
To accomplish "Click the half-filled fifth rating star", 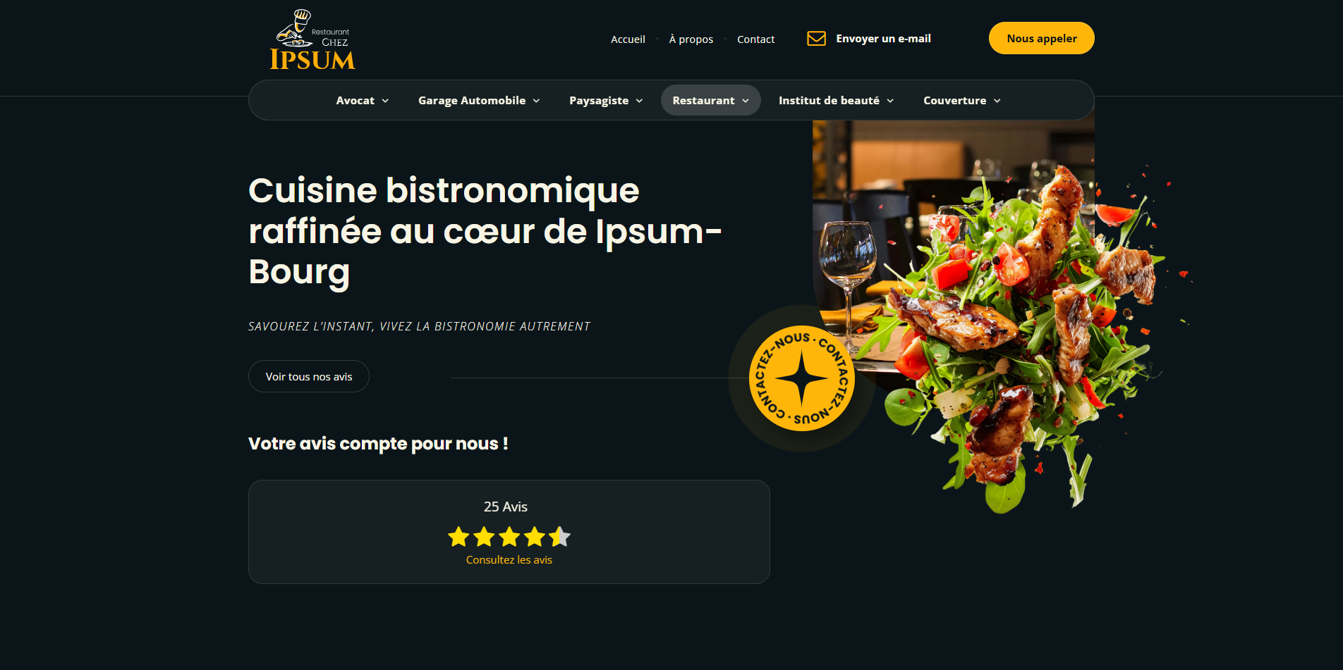I will [x=560, y=537].
